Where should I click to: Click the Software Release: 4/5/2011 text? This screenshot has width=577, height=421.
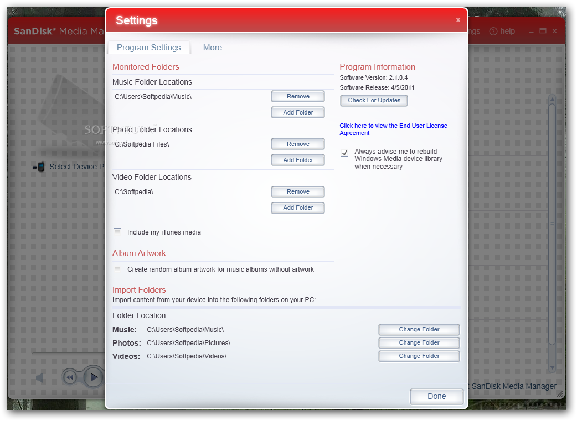377,87
